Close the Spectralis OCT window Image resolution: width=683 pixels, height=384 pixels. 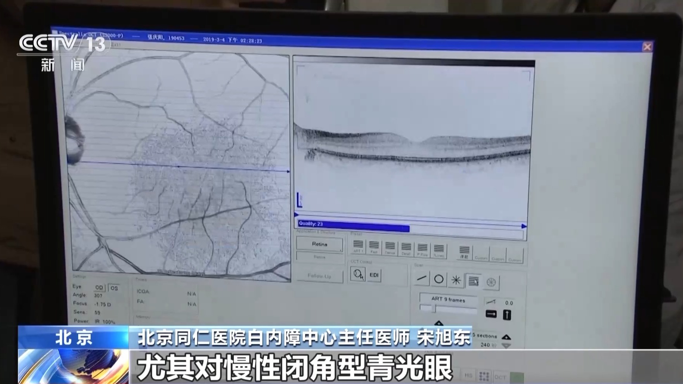tap(647, 47)
